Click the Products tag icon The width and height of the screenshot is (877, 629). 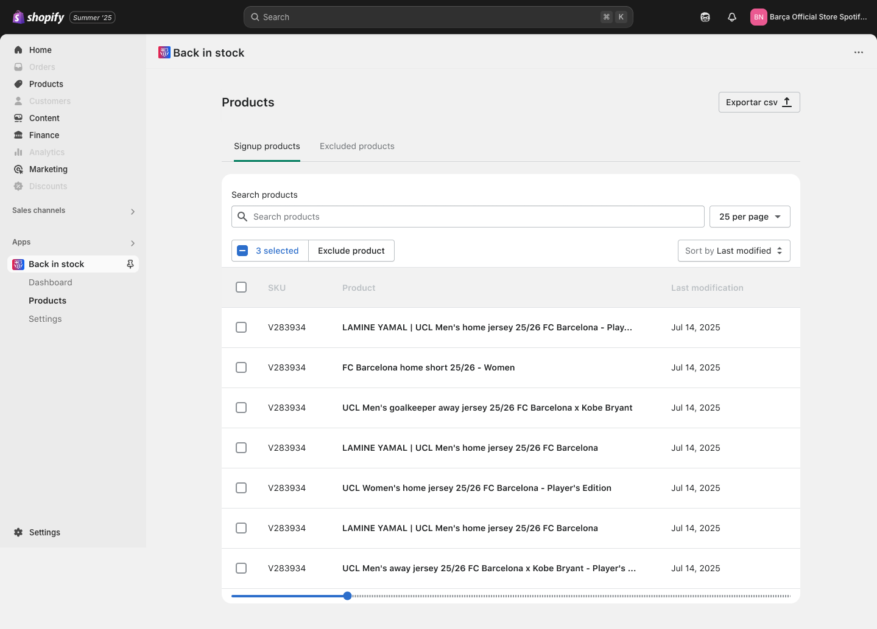pos(18,84)
